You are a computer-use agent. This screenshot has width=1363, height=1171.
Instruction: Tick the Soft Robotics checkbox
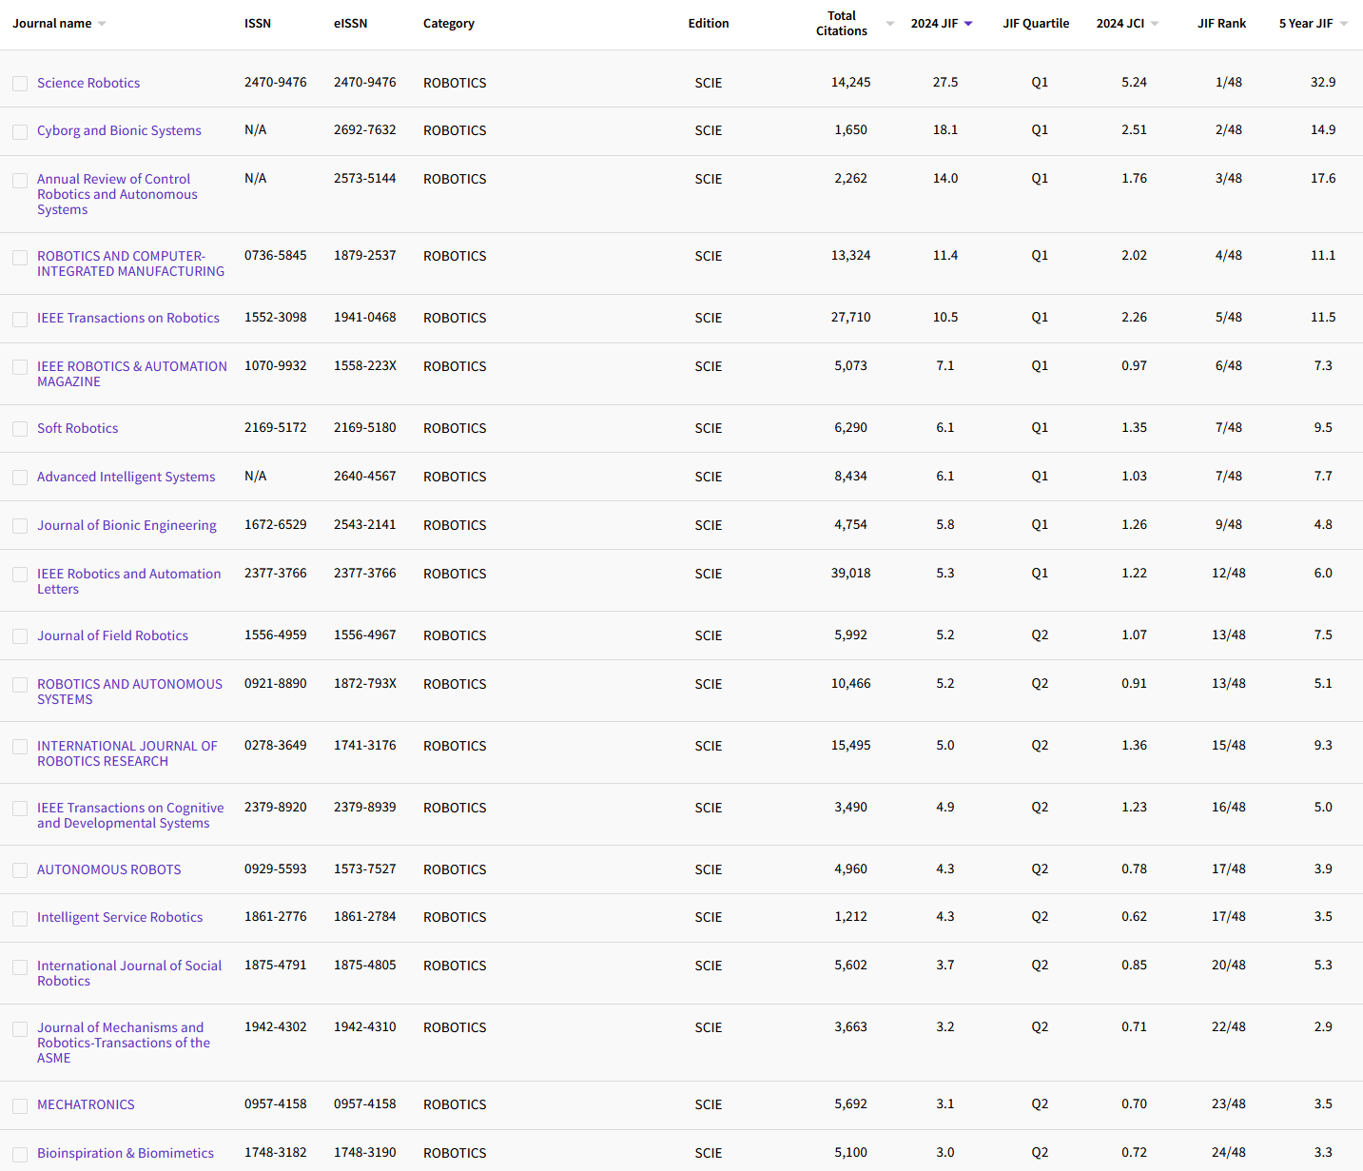click(20, 429)
